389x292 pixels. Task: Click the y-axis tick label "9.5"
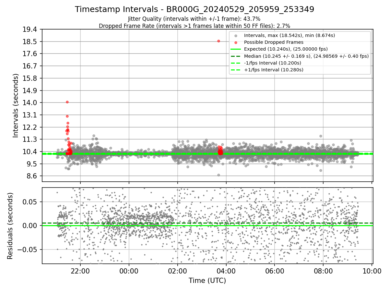pyautogui.click(x=32, y=164)
